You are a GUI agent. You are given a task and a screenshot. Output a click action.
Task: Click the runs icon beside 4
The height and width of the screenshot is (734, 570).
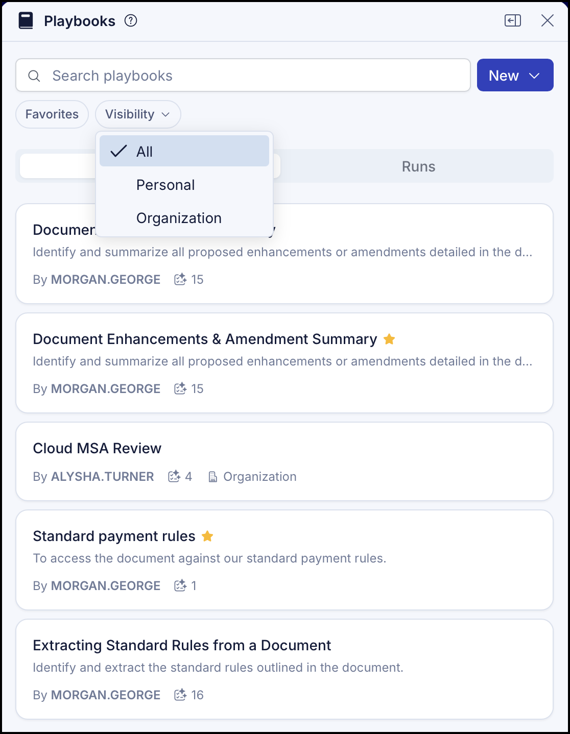click(174, 476)
